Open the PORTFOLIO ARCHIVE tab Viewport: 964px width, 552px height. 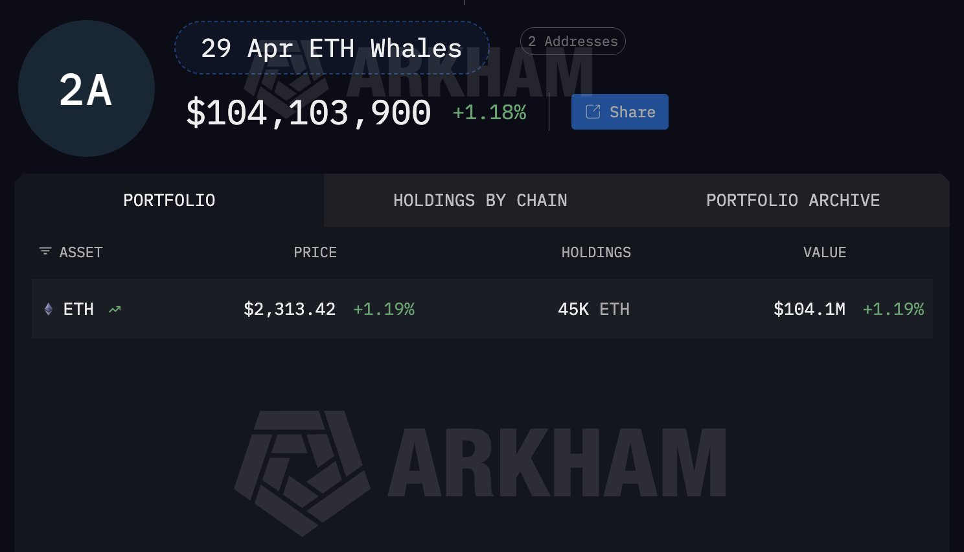click(793, 200)
